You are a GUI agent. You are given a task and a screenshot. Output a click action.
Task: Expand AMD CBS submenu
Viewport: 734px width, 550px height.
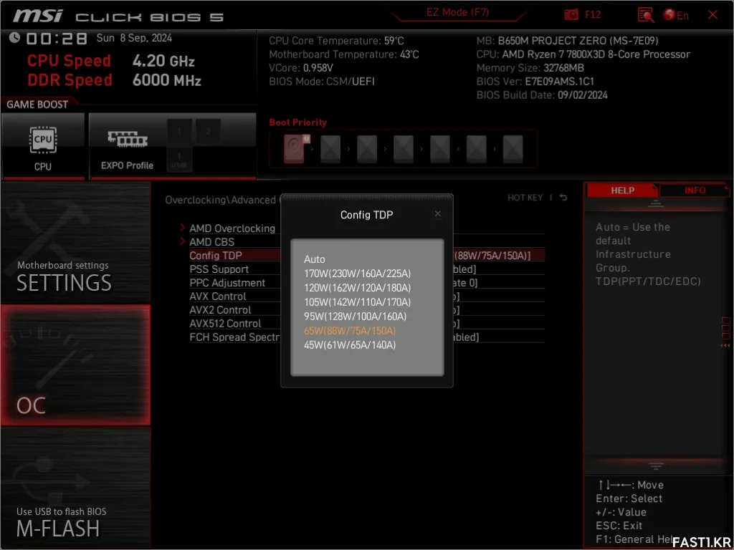pos(211,242)
